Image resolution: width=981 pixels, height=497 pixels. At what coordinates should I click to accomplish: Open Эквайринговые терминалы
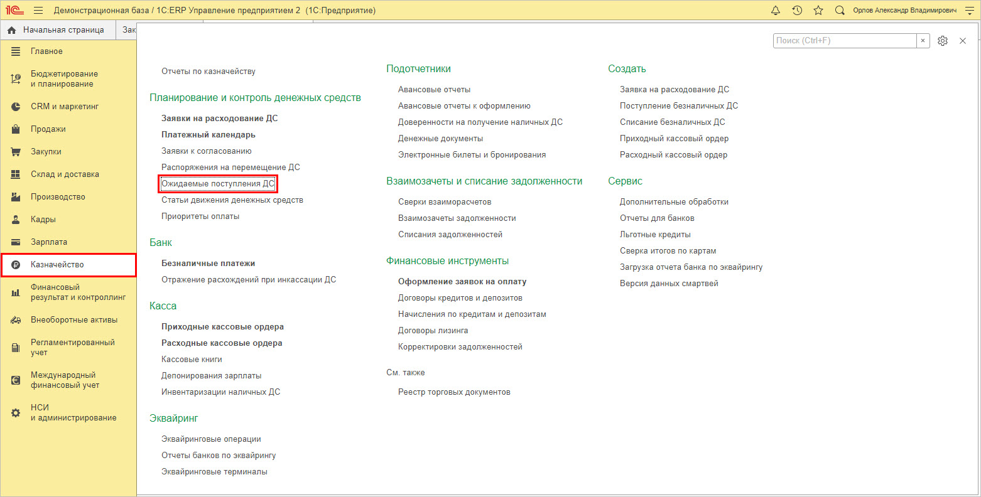pyautogui.click(x=214, y=471)
